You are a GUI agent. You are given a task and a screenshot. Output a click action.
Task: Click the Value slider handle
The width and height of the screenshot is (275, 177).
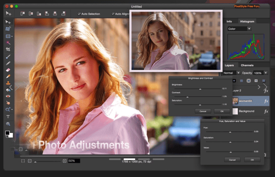[231, 152]
